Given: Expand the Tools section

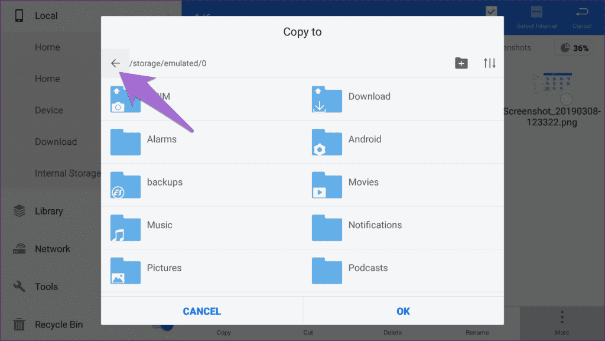Looking at the screenshot, I should 46,287.
